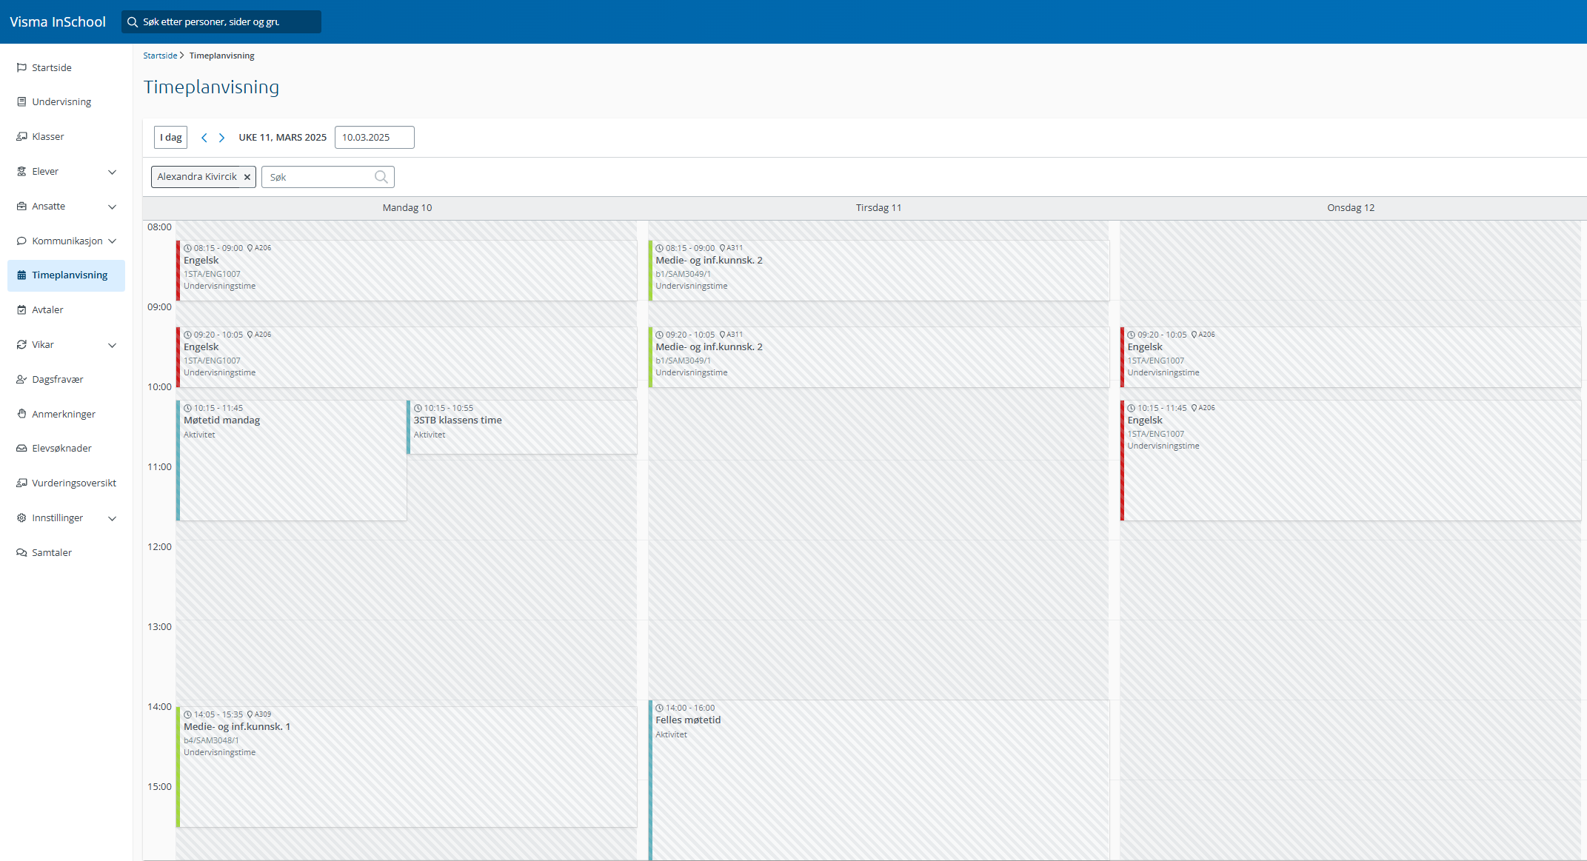Remove the Alexandra Kivircik filter chip
This screenshot has height=861, width=1587.
(x=247, y=177)
